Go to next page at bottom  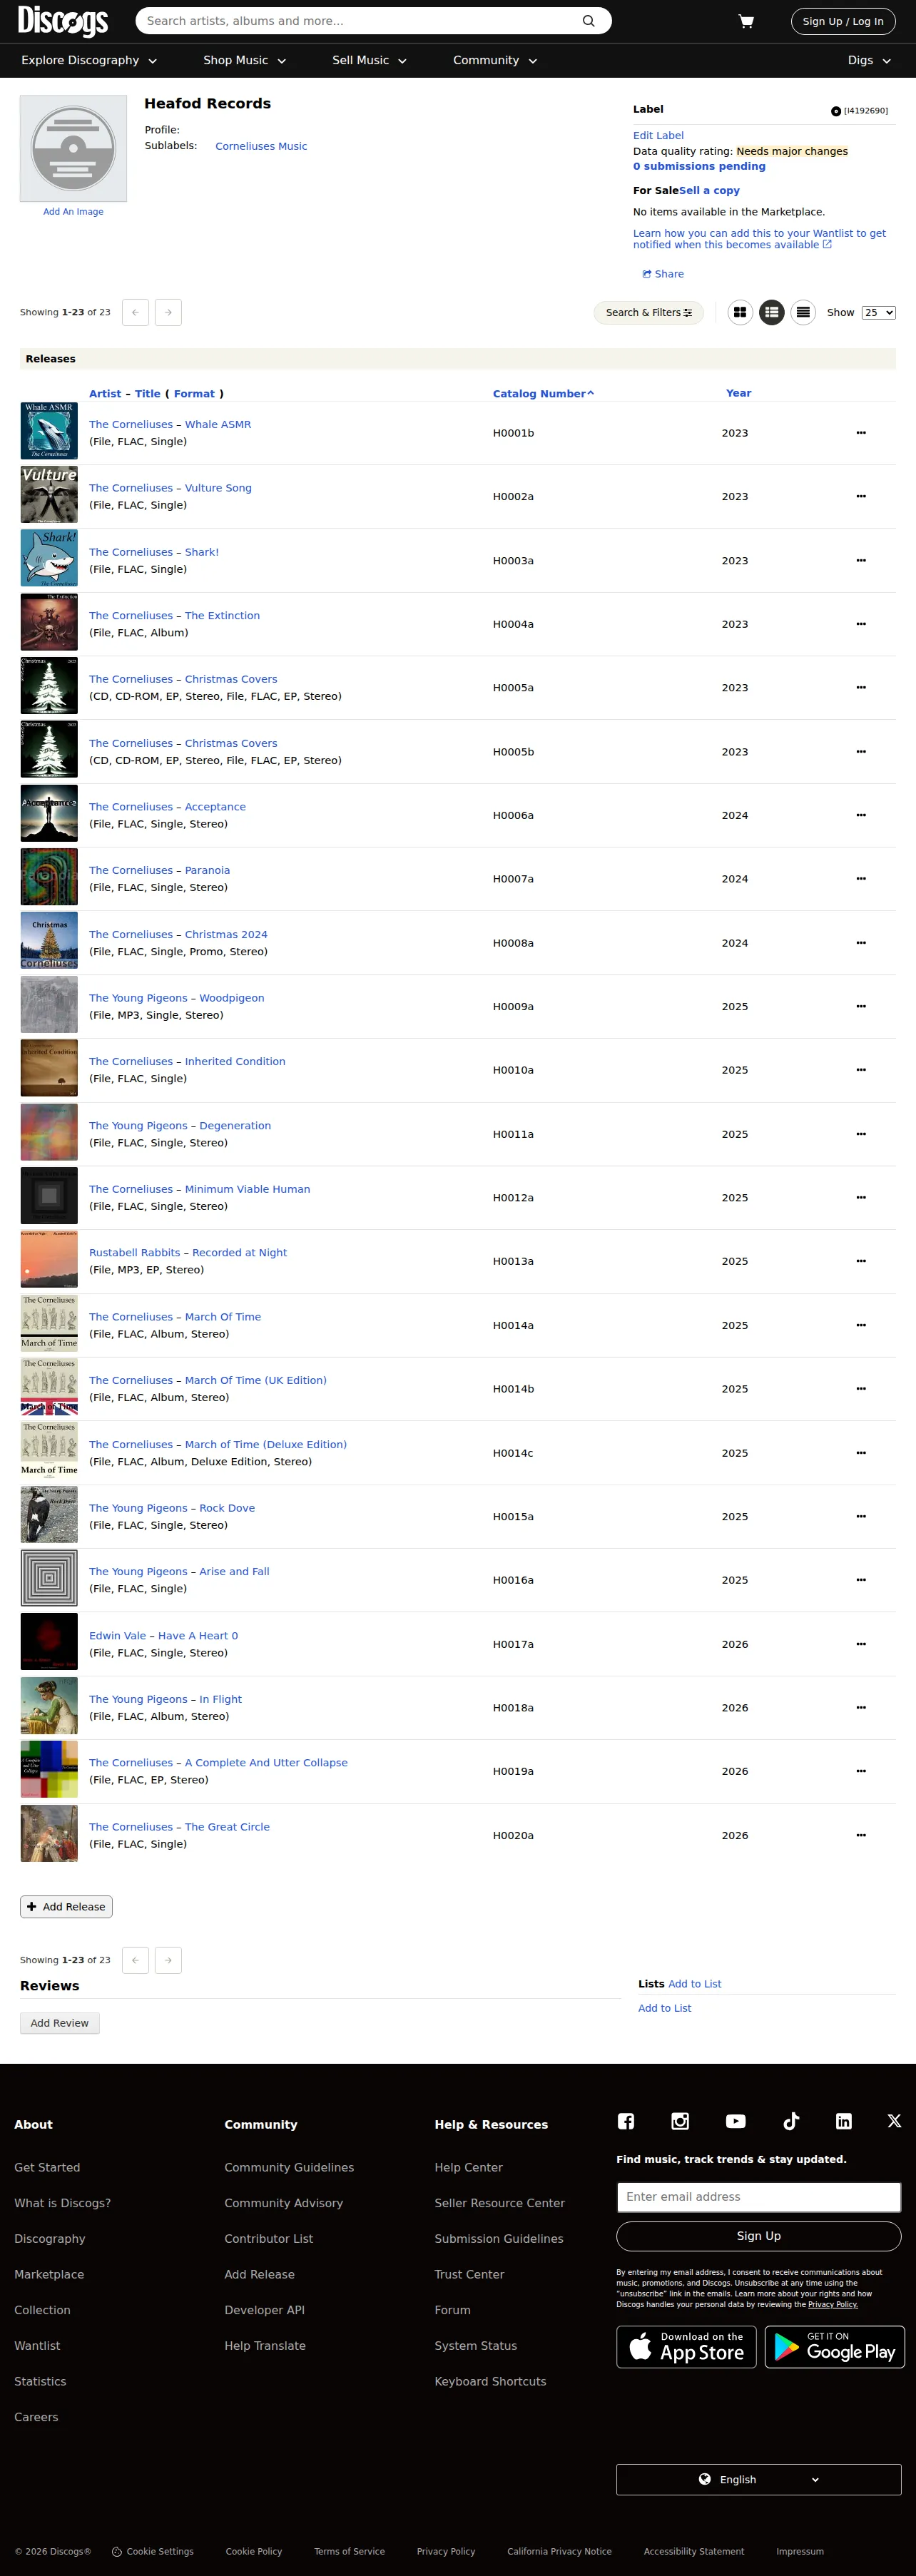168,1960
